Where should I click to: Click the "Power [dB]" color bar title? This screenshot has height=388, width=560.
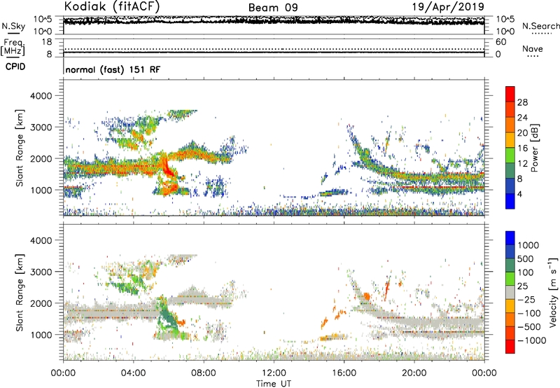pyautogui.click(x=534, y=148)
